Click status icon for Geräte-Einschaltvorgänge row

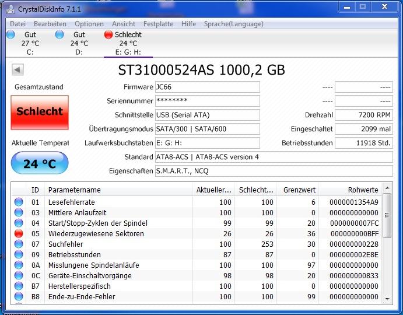pos(19,275)
